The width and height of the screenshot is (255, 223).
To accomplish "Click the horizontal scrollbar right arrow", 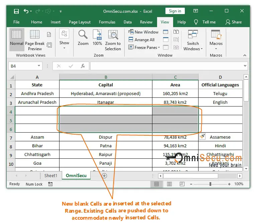I will tap(240, 176).
